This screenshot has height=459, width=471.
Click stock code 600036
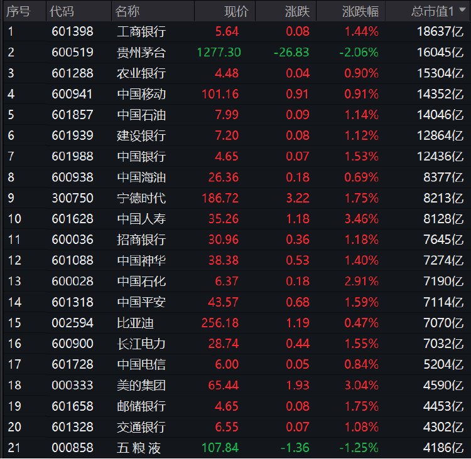click(72, 240)
